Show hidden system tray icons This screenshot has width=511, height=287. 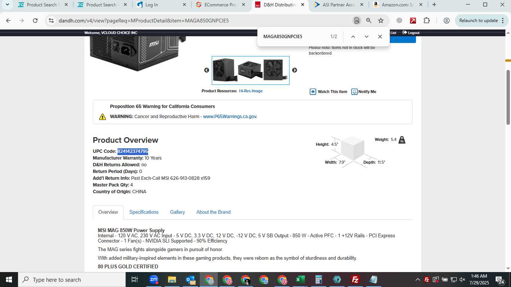417,280
